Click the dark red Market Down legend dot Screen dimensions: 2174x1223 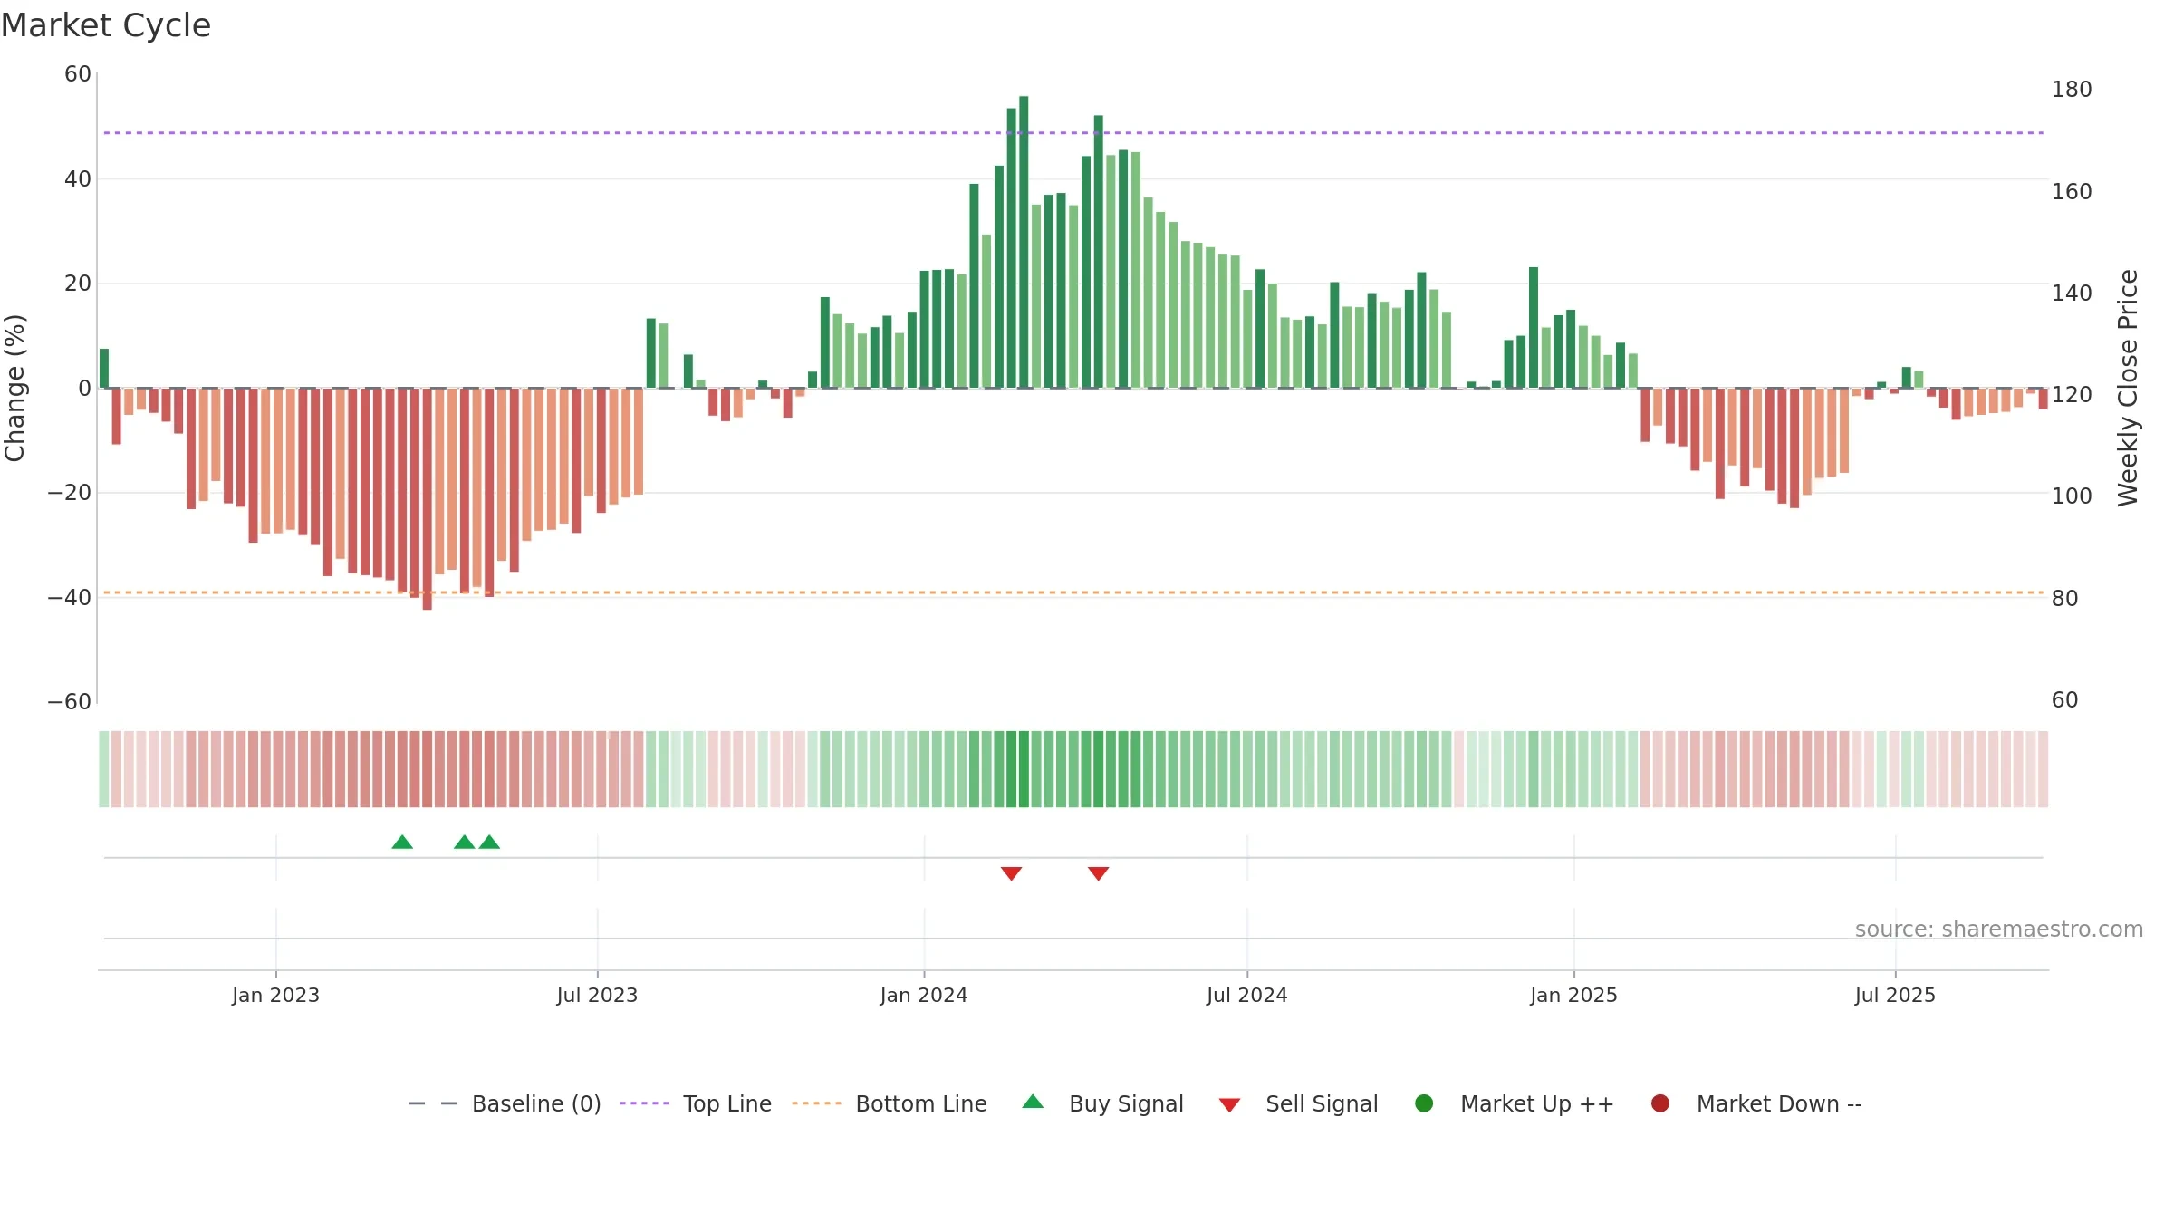coord(1660,1103)
